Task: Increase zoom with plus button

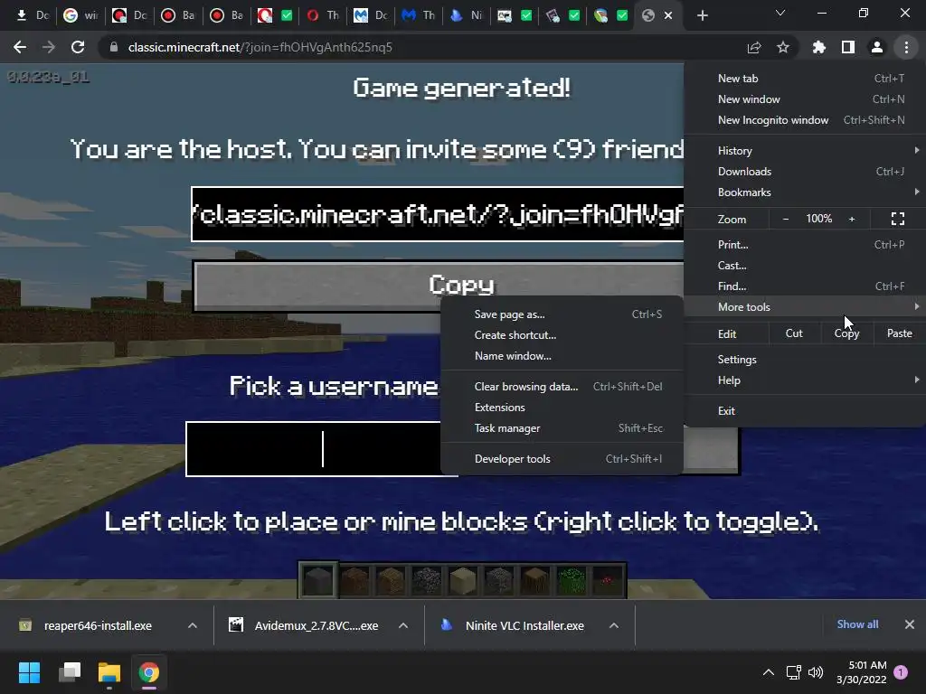Action: 852,219
